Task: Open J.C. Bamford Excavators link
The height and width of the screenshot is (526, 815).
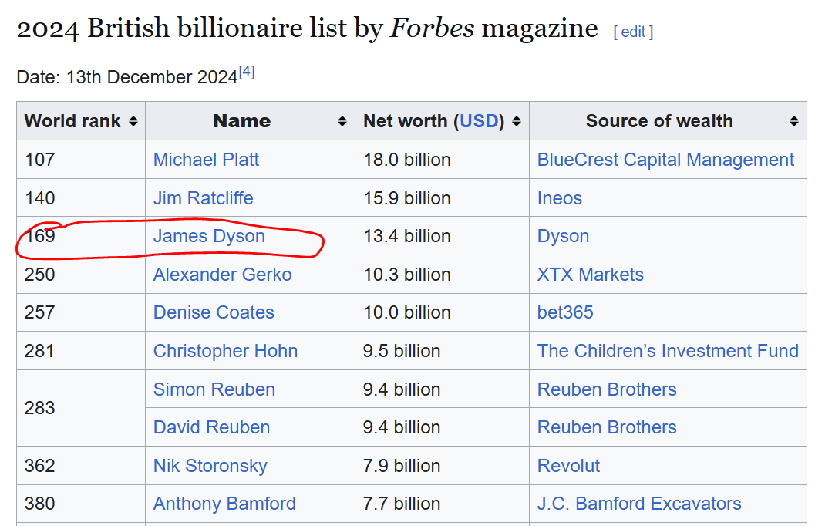Action: pyautogui.click(x=639, y=504)
